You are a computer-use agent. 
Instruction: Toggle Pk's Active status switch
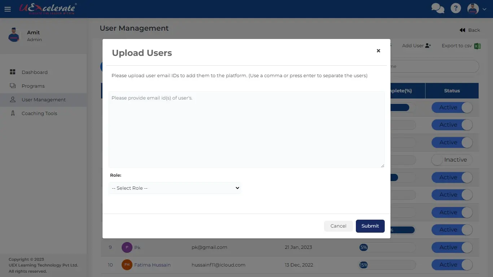[452, 247]
